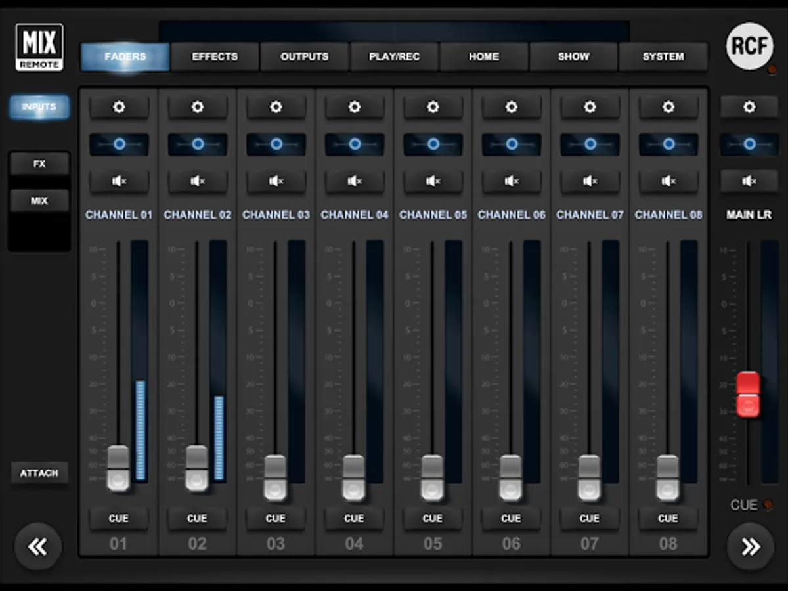This screenshot has width=788, height=591.
Task: Mute the Main LR output
Action: [749, 181]
